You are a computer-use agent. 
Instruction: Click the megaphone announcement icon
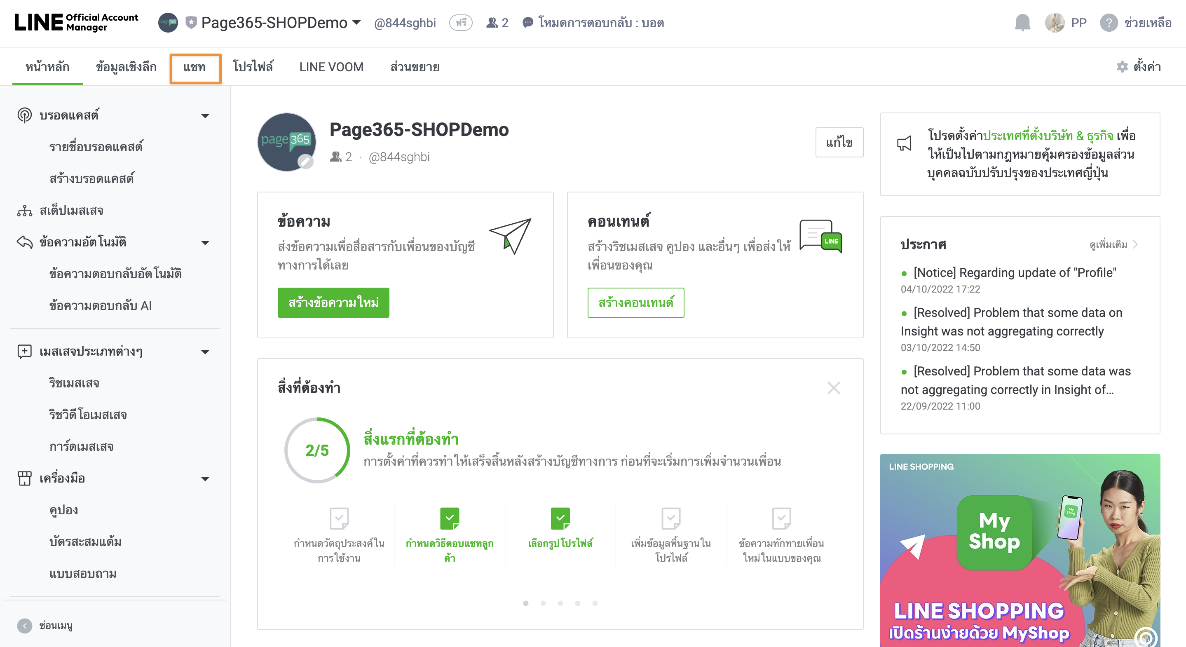click(904, 143)
